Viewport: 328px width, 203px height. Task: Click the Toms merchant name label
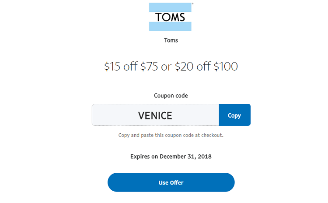tap(171, 40)
